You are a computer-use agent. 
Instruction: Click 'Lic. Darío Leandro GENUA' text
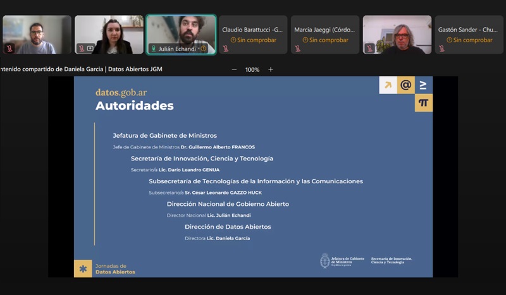tap(189, 170)
